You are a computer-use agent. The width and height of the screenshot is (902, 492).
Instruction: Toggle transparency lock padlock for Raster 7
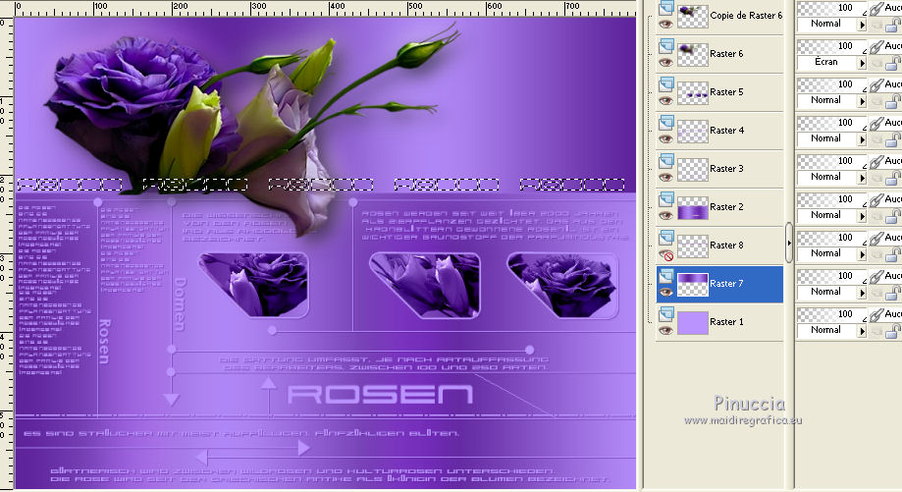point(893,293)
